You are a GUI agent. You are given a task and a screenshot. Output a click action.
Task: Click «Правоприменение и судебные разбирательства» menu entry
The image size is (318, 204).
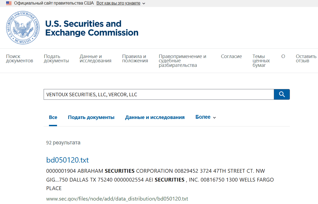[x=183, y=60]
